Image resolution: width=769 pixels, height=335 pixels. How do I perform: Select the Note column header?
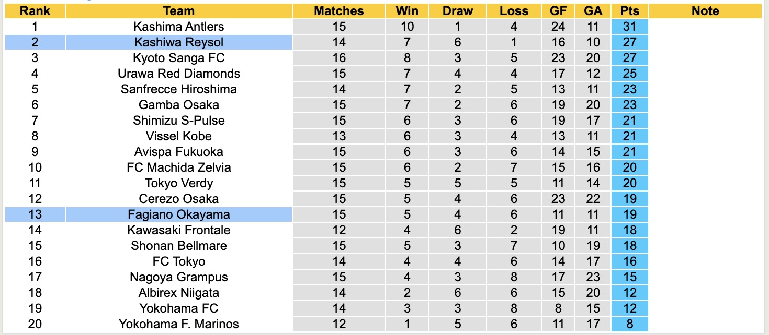[705, 11]
